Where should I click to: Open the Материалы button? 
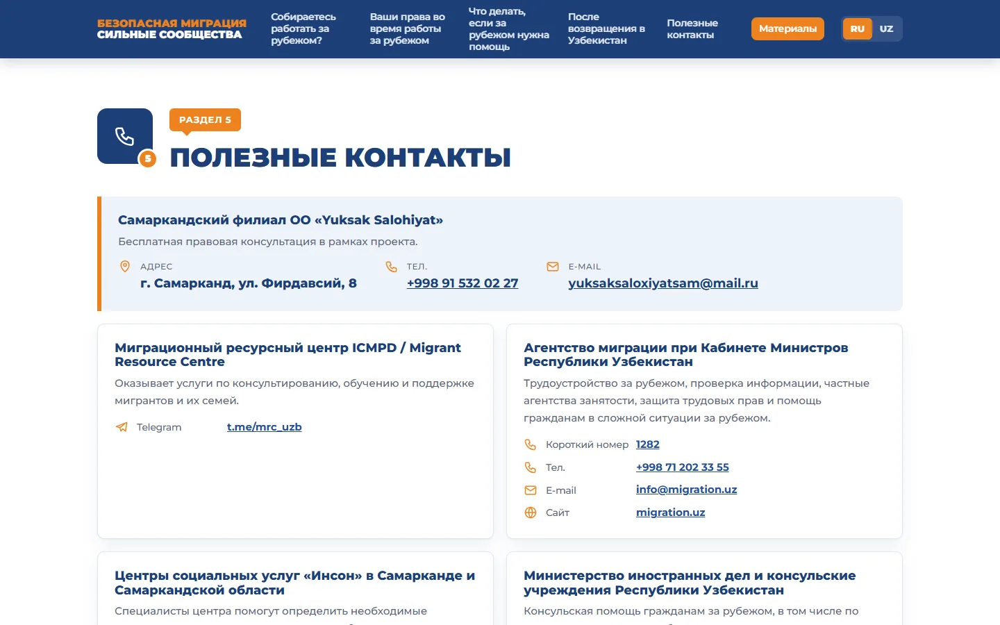tap(787, 29)
